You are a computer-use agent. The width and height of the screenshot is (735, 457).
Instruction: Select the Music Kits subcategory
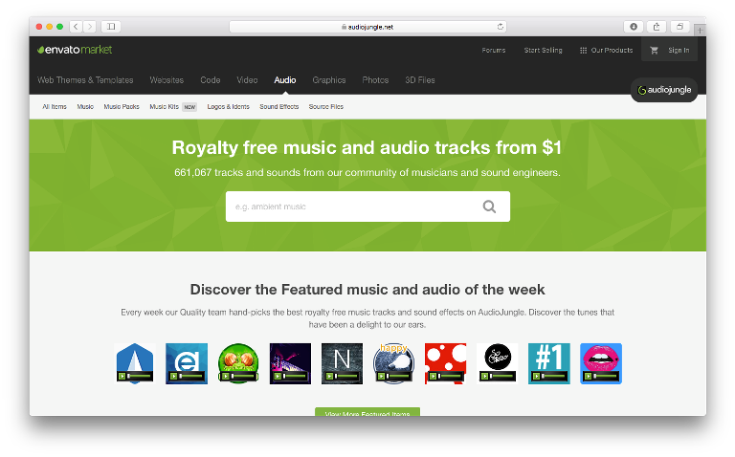pyautogui.click(x=164, y=107)
